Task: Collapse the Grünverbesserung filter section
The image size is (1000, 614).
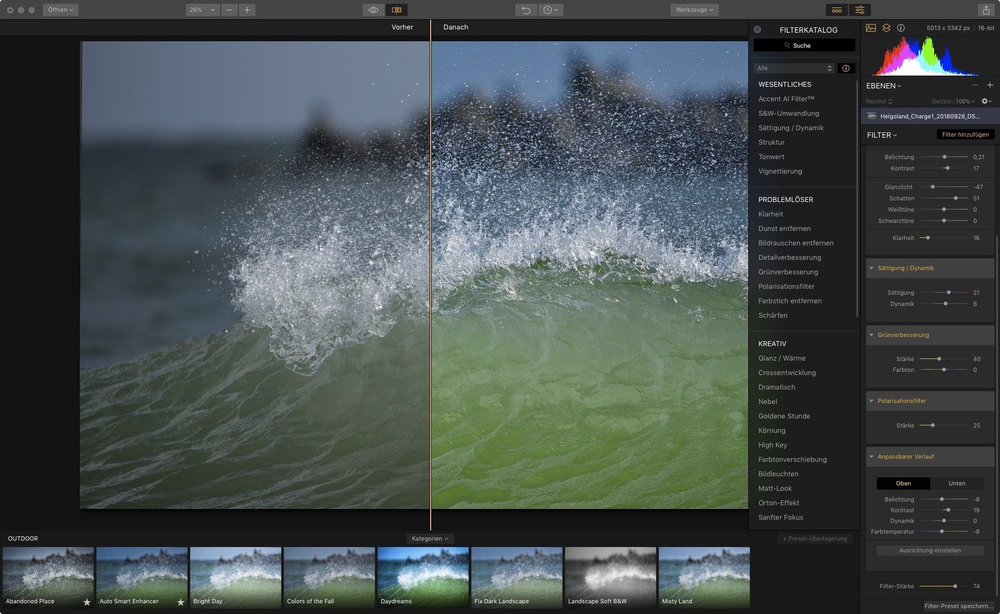Action: [871, 335]
